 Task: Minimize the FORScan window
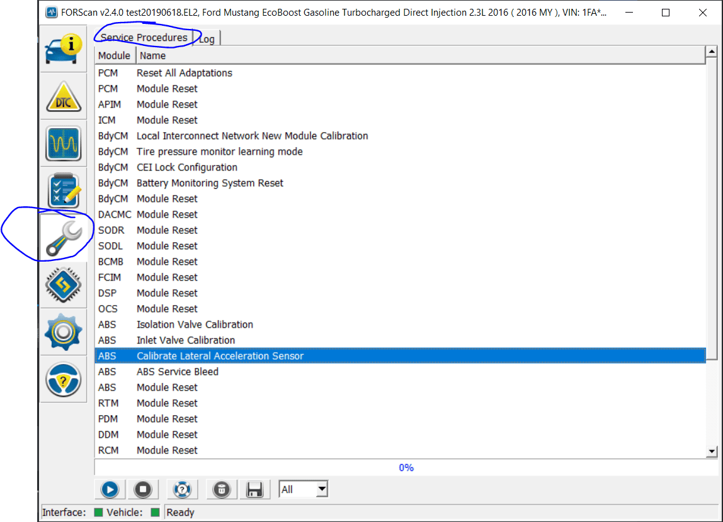629,13
